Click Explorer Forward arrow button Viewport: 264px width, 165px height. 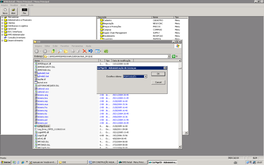pyautogui.click(x=45, y=51)
